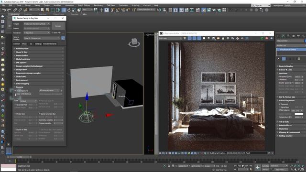Open the Target rendering mode dropdown

click(37, 24)
